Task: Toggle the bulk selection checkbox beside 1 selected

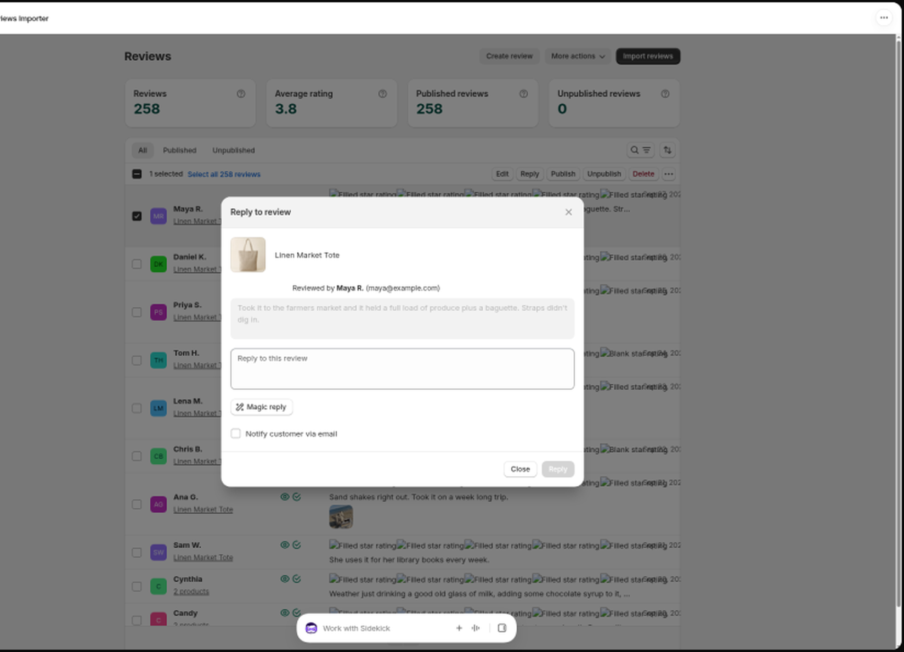Action: (137, 174)
